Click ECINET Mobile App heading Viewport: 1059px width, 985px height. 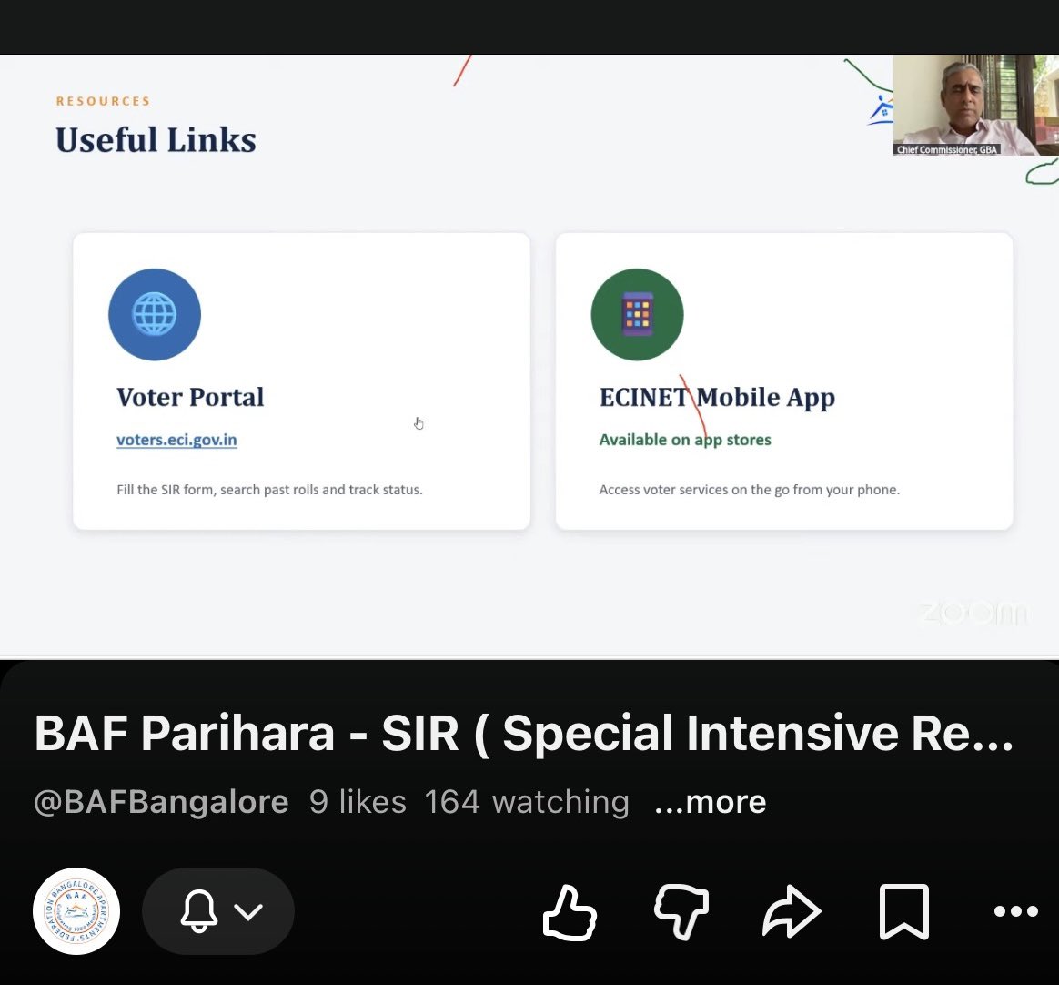point(717,399)
